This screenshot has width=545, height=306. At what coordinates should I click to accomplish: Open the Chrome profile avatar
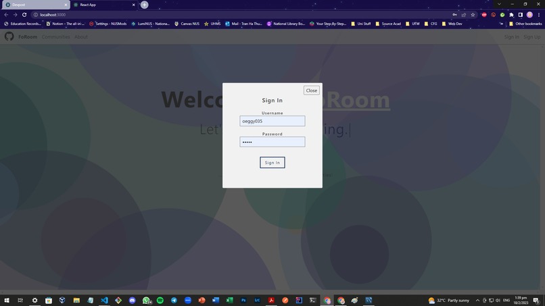529,15
